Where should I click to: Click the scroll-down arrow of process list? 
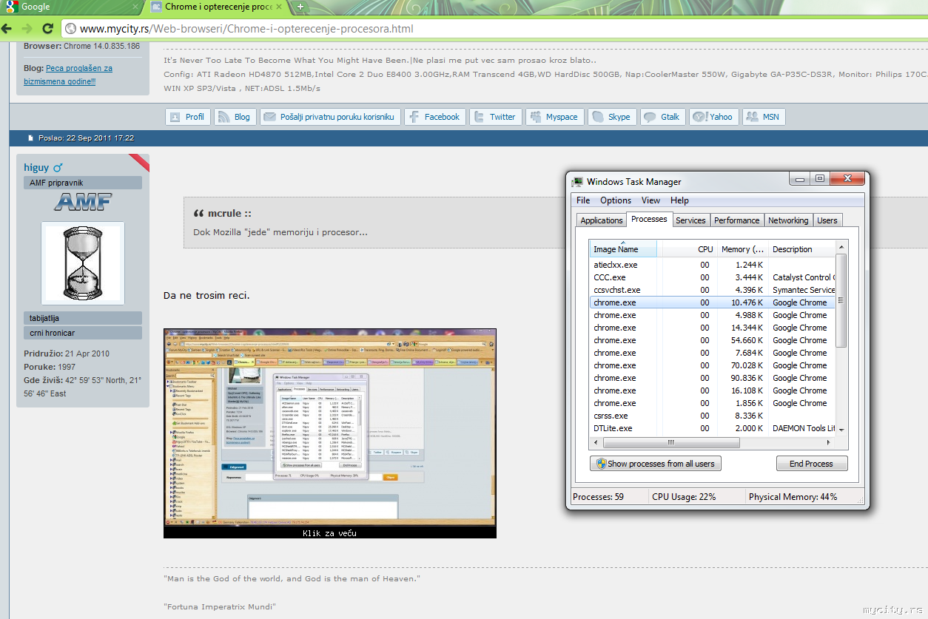[841, 430]
